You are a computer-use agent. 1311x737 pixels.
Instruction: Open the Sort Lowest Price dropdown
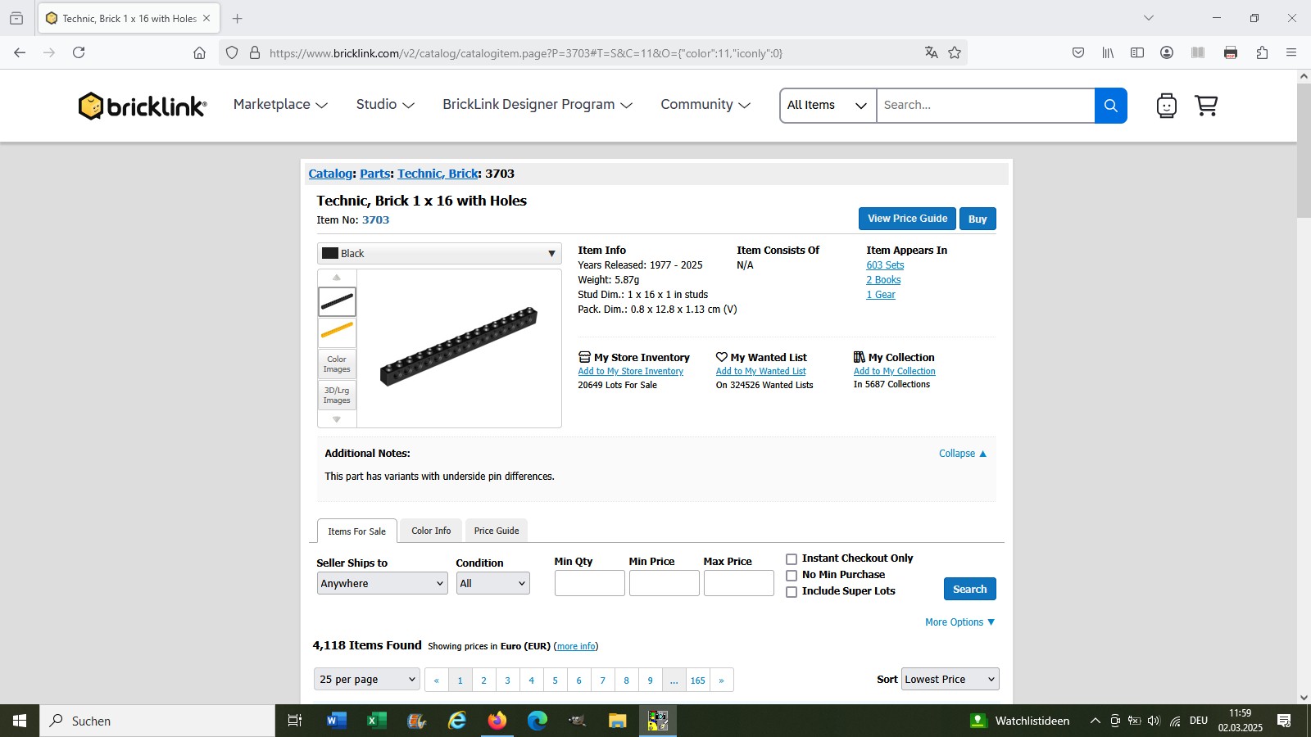950,679
